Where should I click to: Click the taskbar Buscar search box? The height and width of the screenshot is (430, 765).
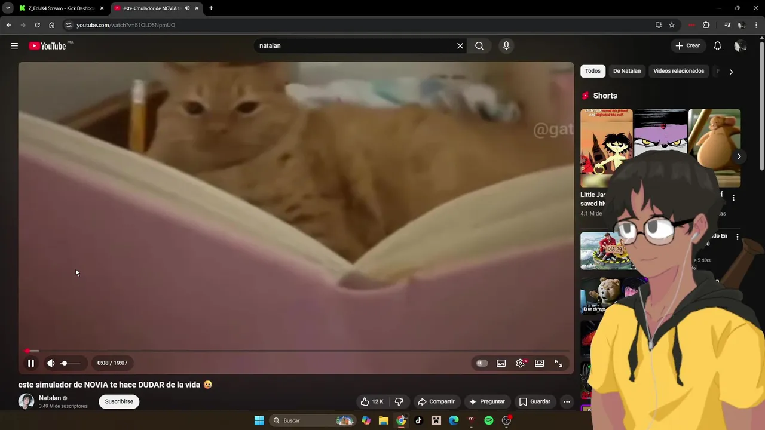(x=313, y=420)
